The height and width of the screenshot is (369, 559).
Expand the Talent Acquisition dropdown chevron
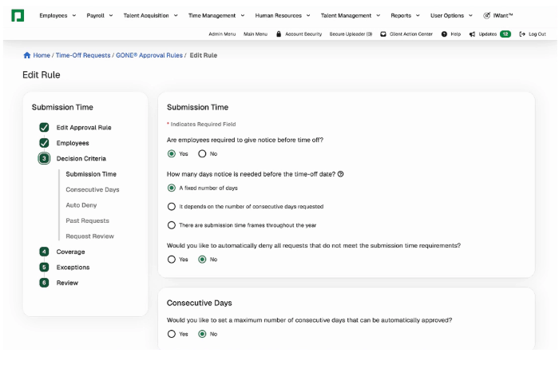(176, 15)
